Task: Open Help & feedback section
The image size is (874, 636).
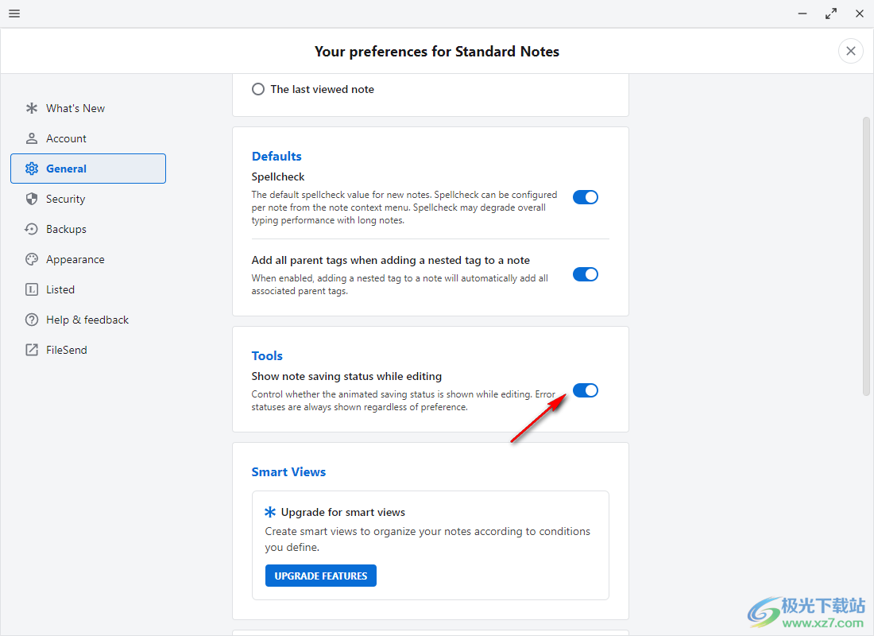Action: pos(88,320)
